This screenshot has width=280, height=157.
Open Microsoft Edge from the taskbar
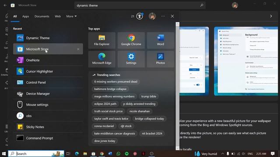(x=77, y=154)
